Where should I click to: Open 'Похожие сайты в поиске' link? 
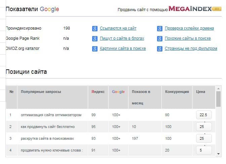click(x=188, y=39)
